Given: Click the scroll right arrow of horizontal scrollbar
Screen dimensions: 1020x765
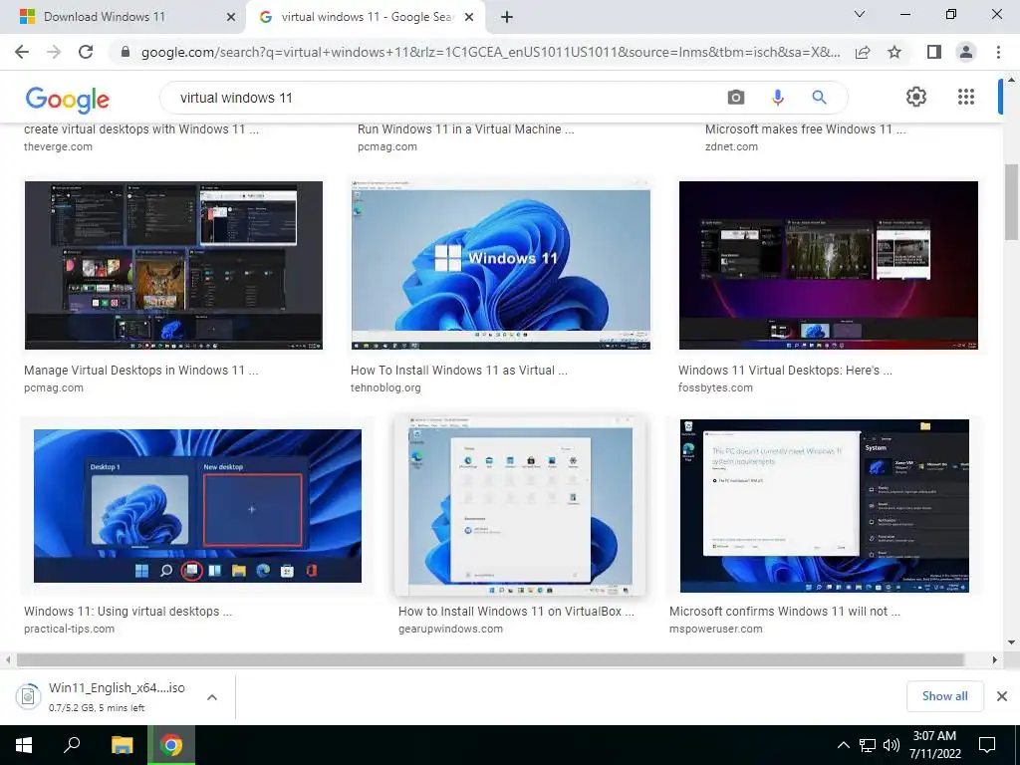Looking at the screenshot, I should pyautogui.click(x=995, y=659).
